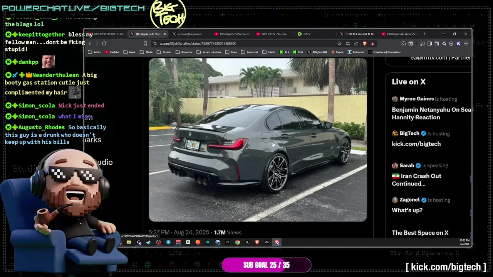Open a new browser tab with plus
This screenshot has width=493, height=277.
pos(424,34)
